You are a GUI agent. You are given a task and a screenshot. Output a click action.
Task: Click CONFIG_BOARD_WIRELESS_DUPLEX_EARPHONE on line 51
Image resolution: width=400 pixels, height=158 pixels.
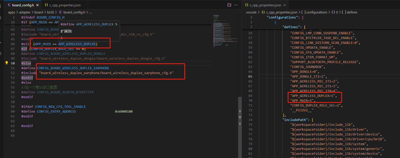73,68
